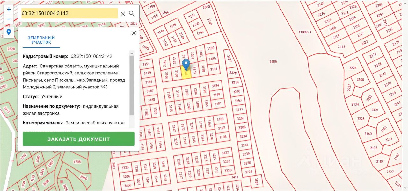Select parcel 2133 on the map
This screenshot has width=408, height=191.
(x=341, y=47)
